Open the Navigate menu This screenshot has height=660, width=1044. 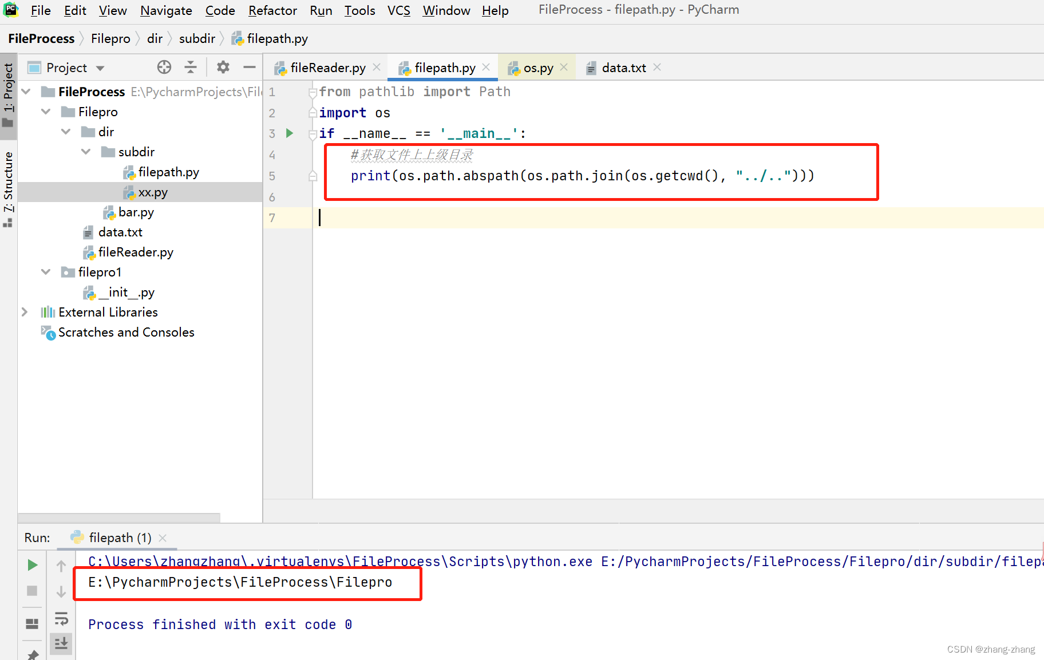166,10
